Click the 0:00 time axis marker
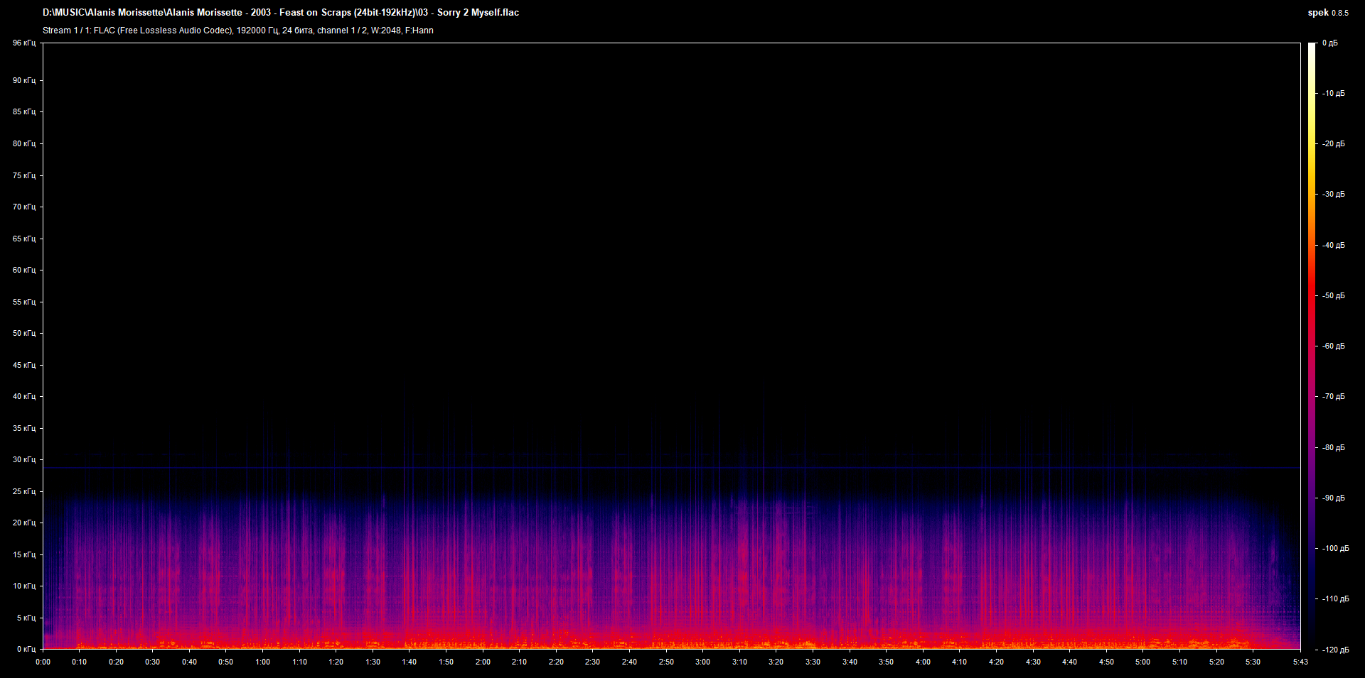Viewport: 1365px width, 678px height. 43,662
